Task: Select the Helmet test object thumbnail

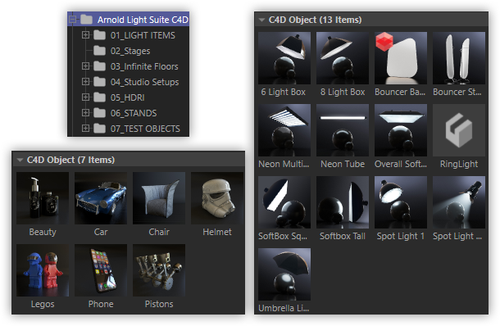Action: 217,198
